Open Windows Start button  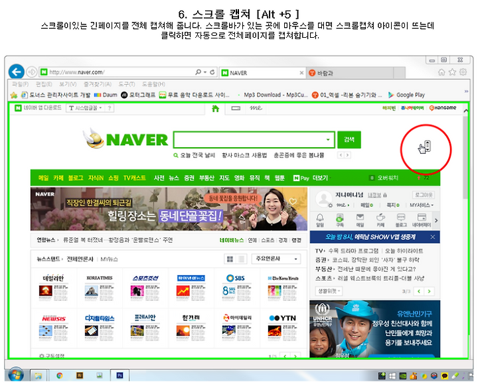coord(16,375)
